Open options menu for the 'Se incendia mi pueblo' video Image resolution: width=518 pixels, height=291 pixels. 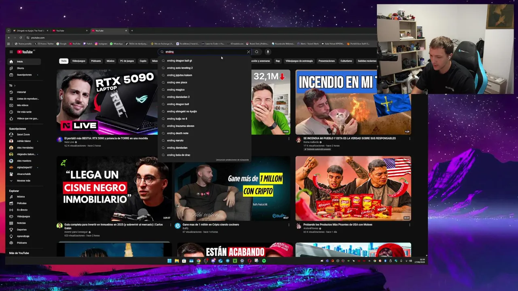pyautogui.click(x=410, y=139)
